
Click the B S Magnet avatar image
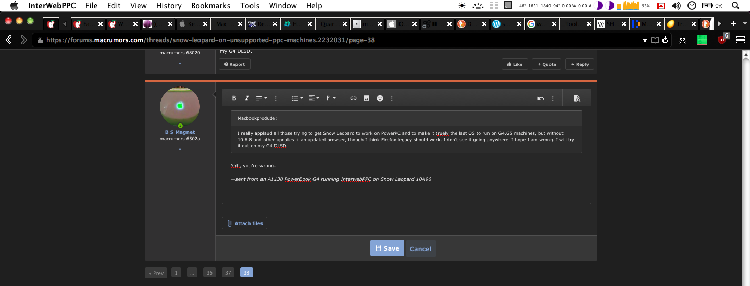[180, 106]
